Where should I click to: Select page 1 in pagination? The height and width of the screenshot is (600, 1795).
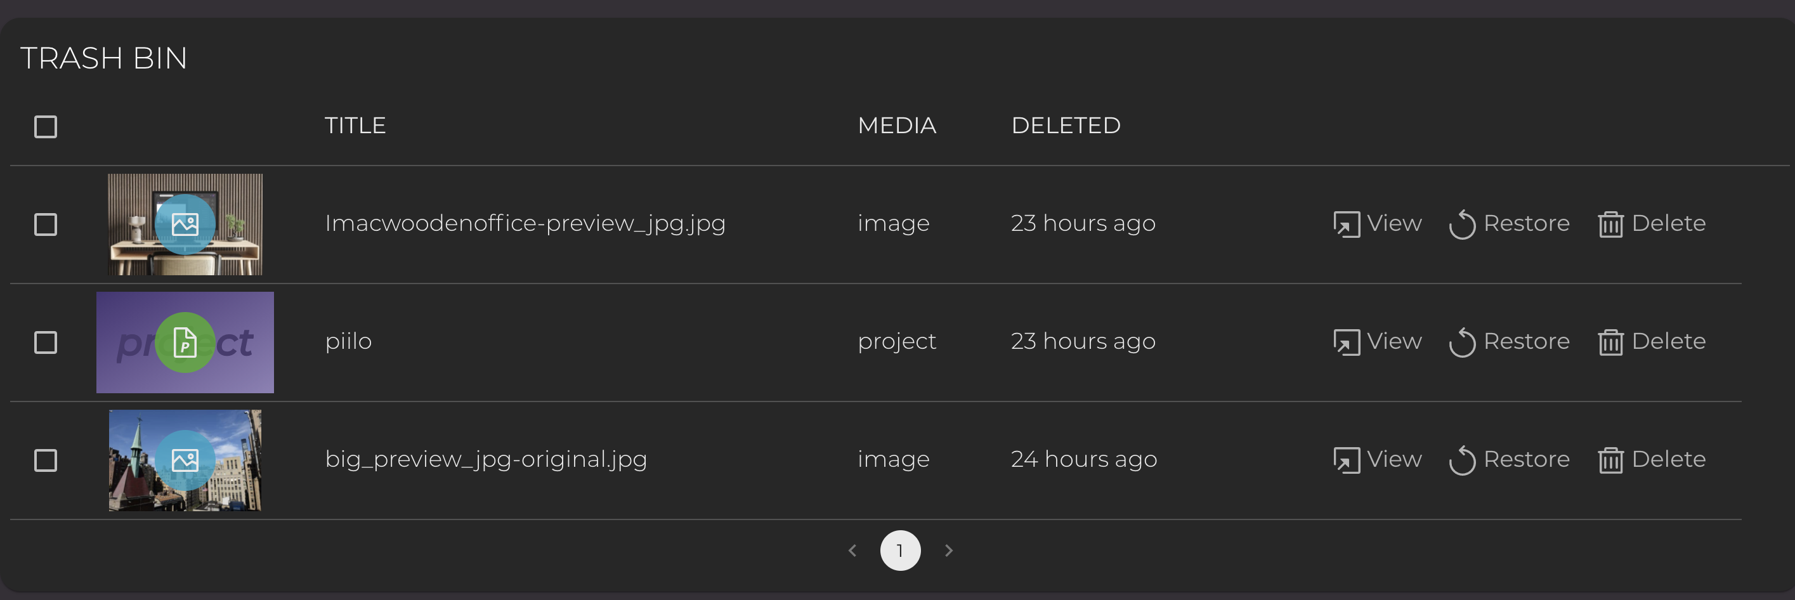pyautogui.click(x=899, y=551)
